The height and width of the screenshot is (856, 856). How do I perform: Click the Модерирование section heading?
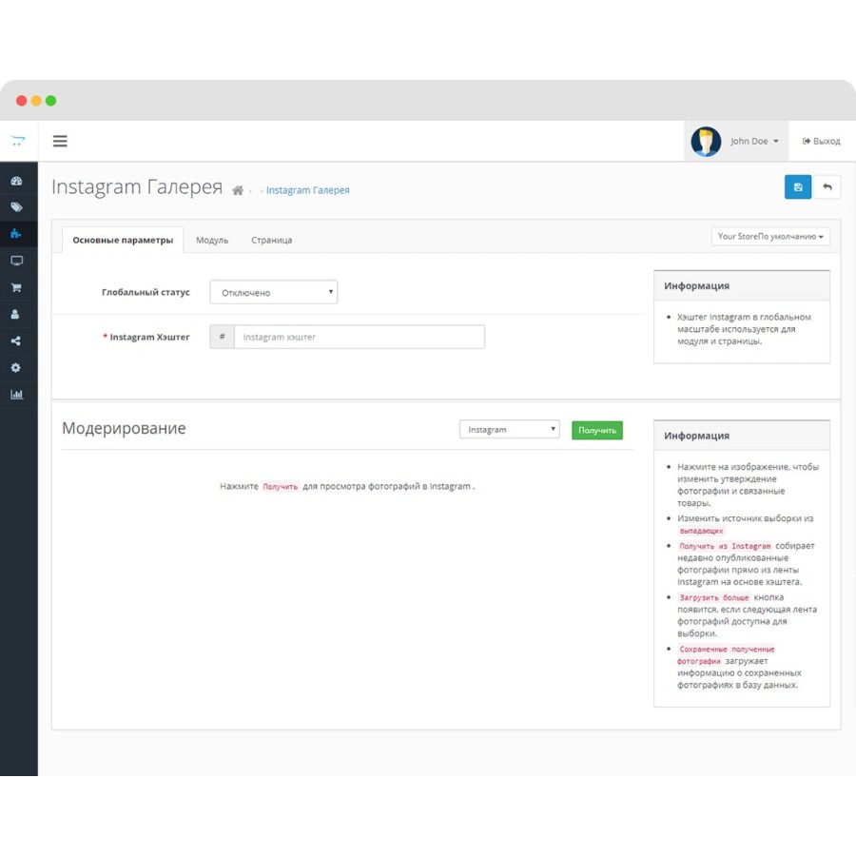(124, 428)
